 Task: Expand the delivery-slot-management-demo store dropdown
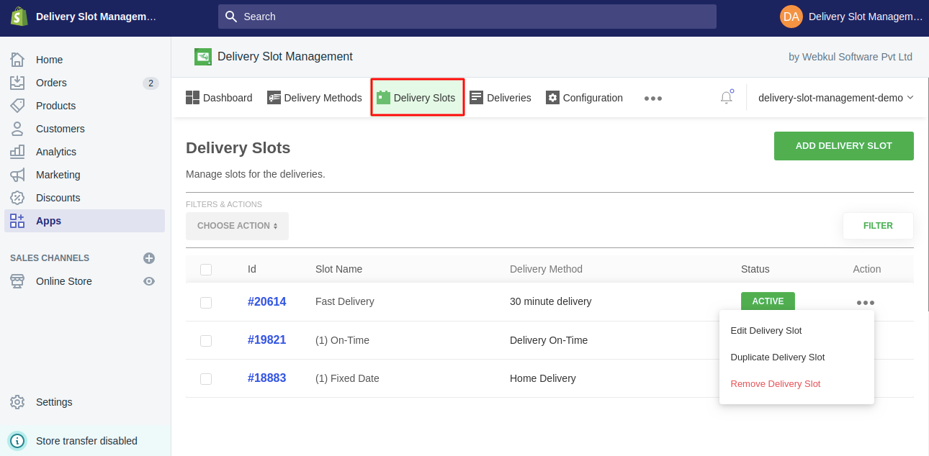point(836,98)
